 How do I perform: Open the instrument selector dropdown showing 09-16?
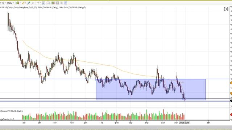(3, 3)
